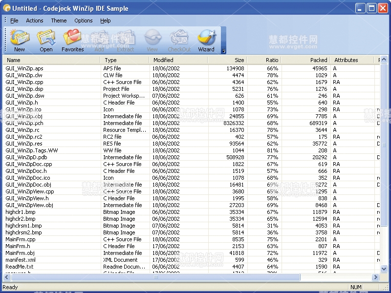Click the NUM indicator in status bar
This screenshot has width=391, height=293.
pyautogui.click(x=356, y=287)
